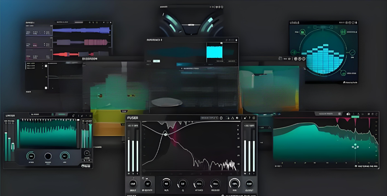Click the first toolbar icon right of LIMITER's teal button

coord(73,115)
